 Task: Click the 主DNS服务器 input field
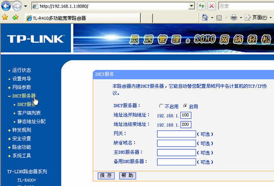point(176,152)
